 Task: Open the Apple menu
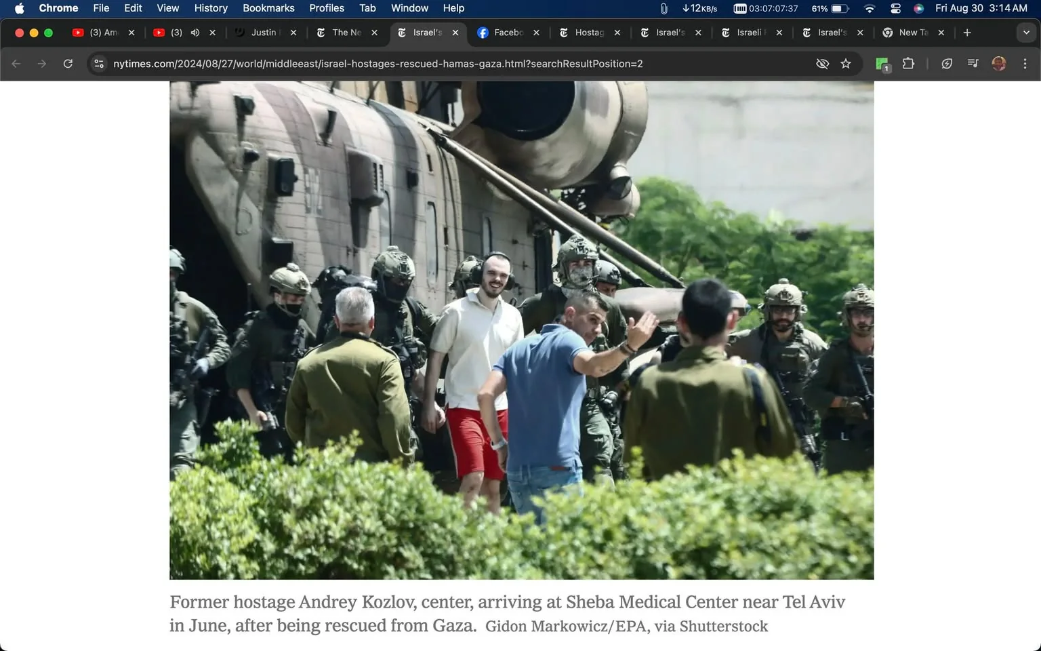[x=19, y=8]
